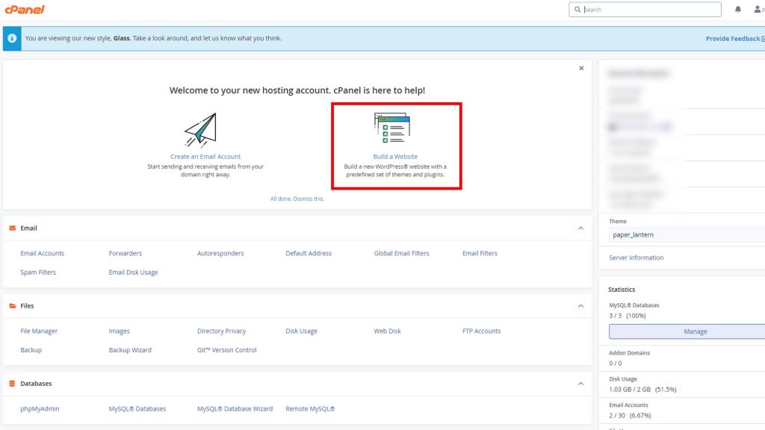Open Email Accounts
Viewport: 765px width, 430px height.
pyautogui.click(x=42, y=254)
